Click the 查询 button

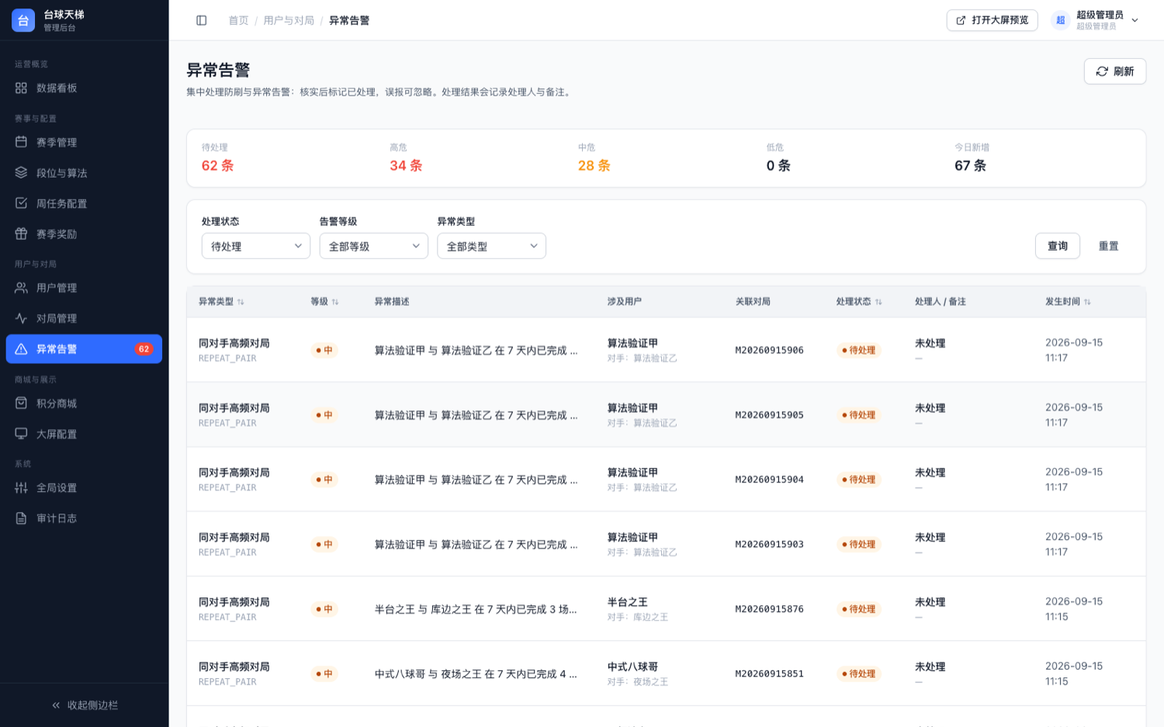[1058, 246]
